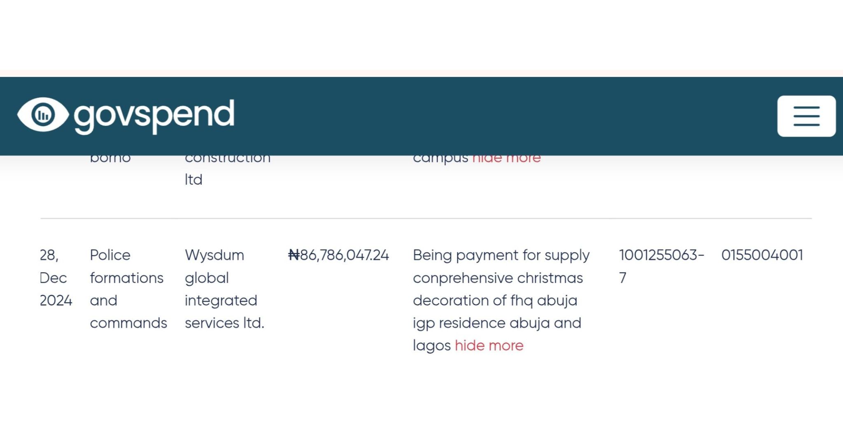843x421 pixels.
Task: Click the payment number 1001255063-7
Action: point(661,266)
